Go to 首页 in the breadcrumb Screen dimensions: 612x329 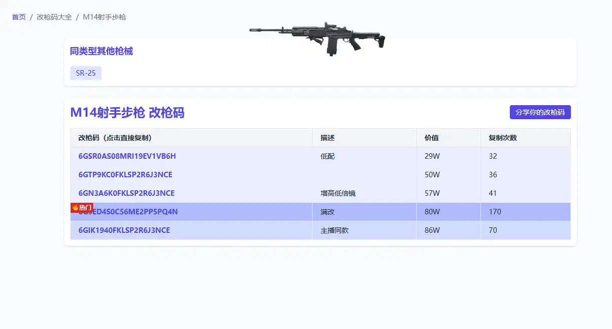click(x=19, y=17)
